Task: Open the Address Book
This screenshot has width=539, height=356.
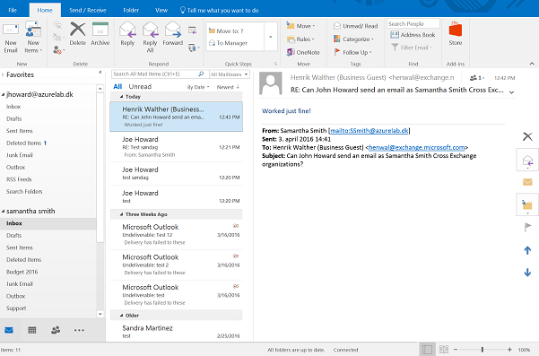Action: 413,35
